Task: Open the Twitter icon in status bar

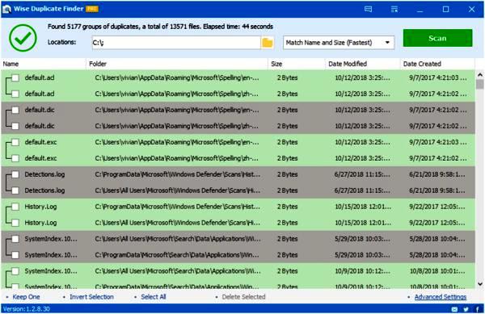Action: point(466,309)
